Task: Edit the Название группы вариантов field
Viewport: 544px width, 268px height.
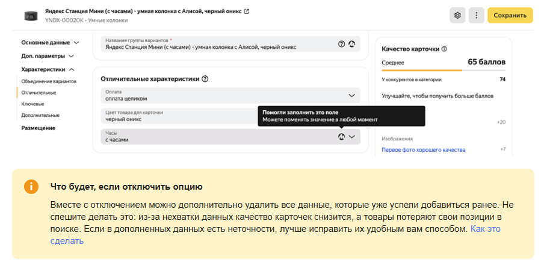Action: pyautogui.click(x=230, y=44)
